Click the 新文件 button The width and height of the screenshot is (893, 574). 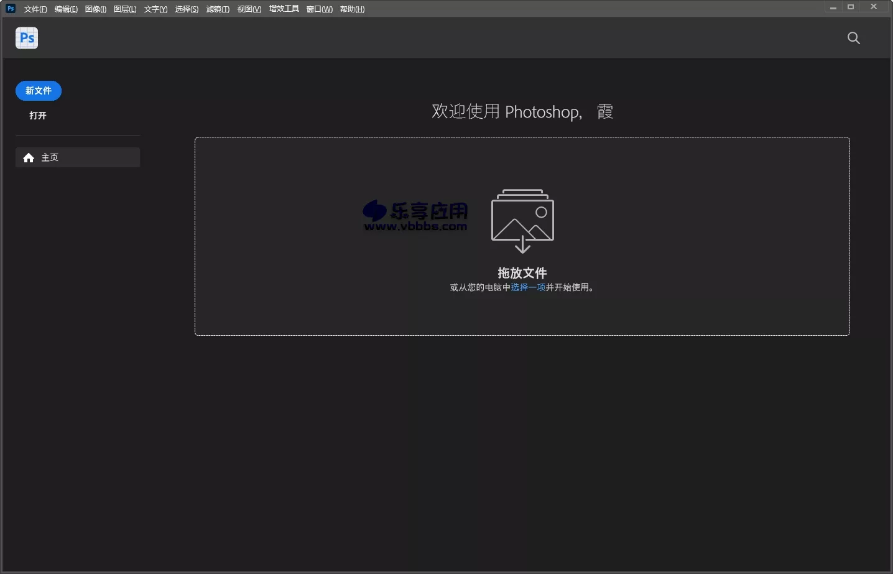click(x=38, y=91)
